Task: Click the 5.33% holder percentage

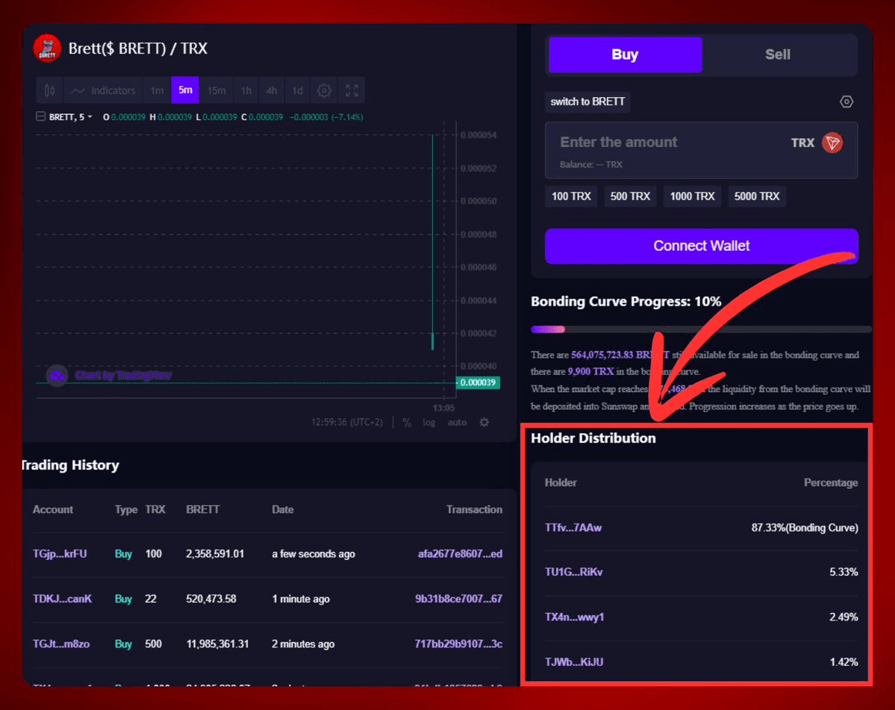Action: click(x=843, y=572)
